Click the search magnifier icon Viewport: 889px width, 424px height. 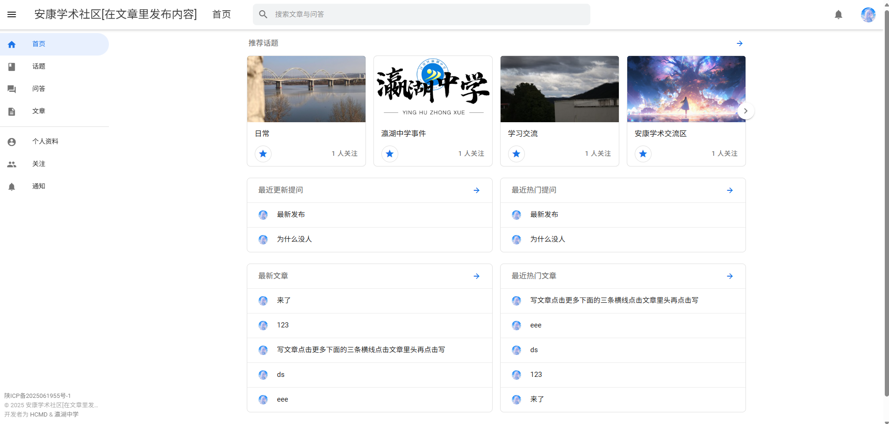[x=263, y=14]
